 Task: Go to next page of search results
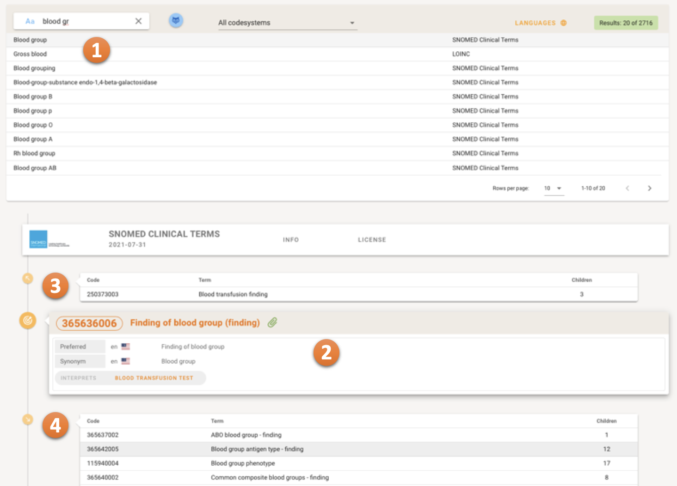click(x=649, y=188)
